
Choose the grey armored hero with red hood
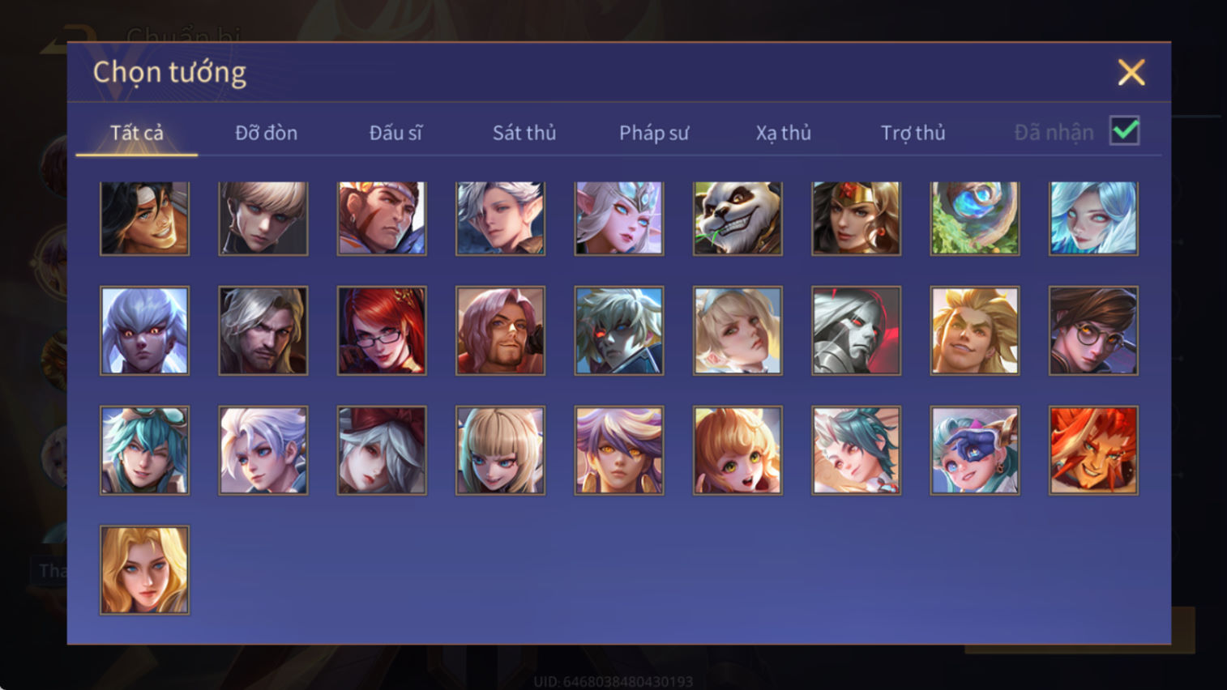856,330
